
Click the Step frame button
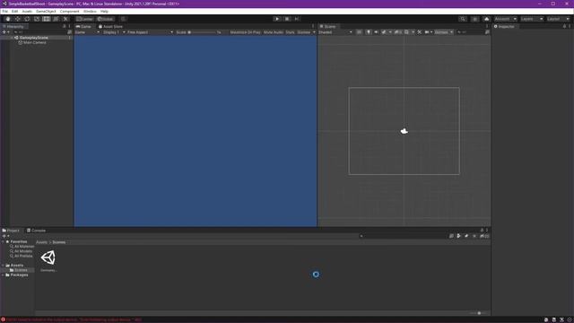click(x=297, y=19)
